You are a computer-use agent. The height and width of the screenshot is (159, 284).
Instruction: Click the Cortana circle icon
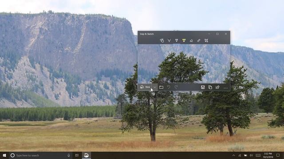12,155
